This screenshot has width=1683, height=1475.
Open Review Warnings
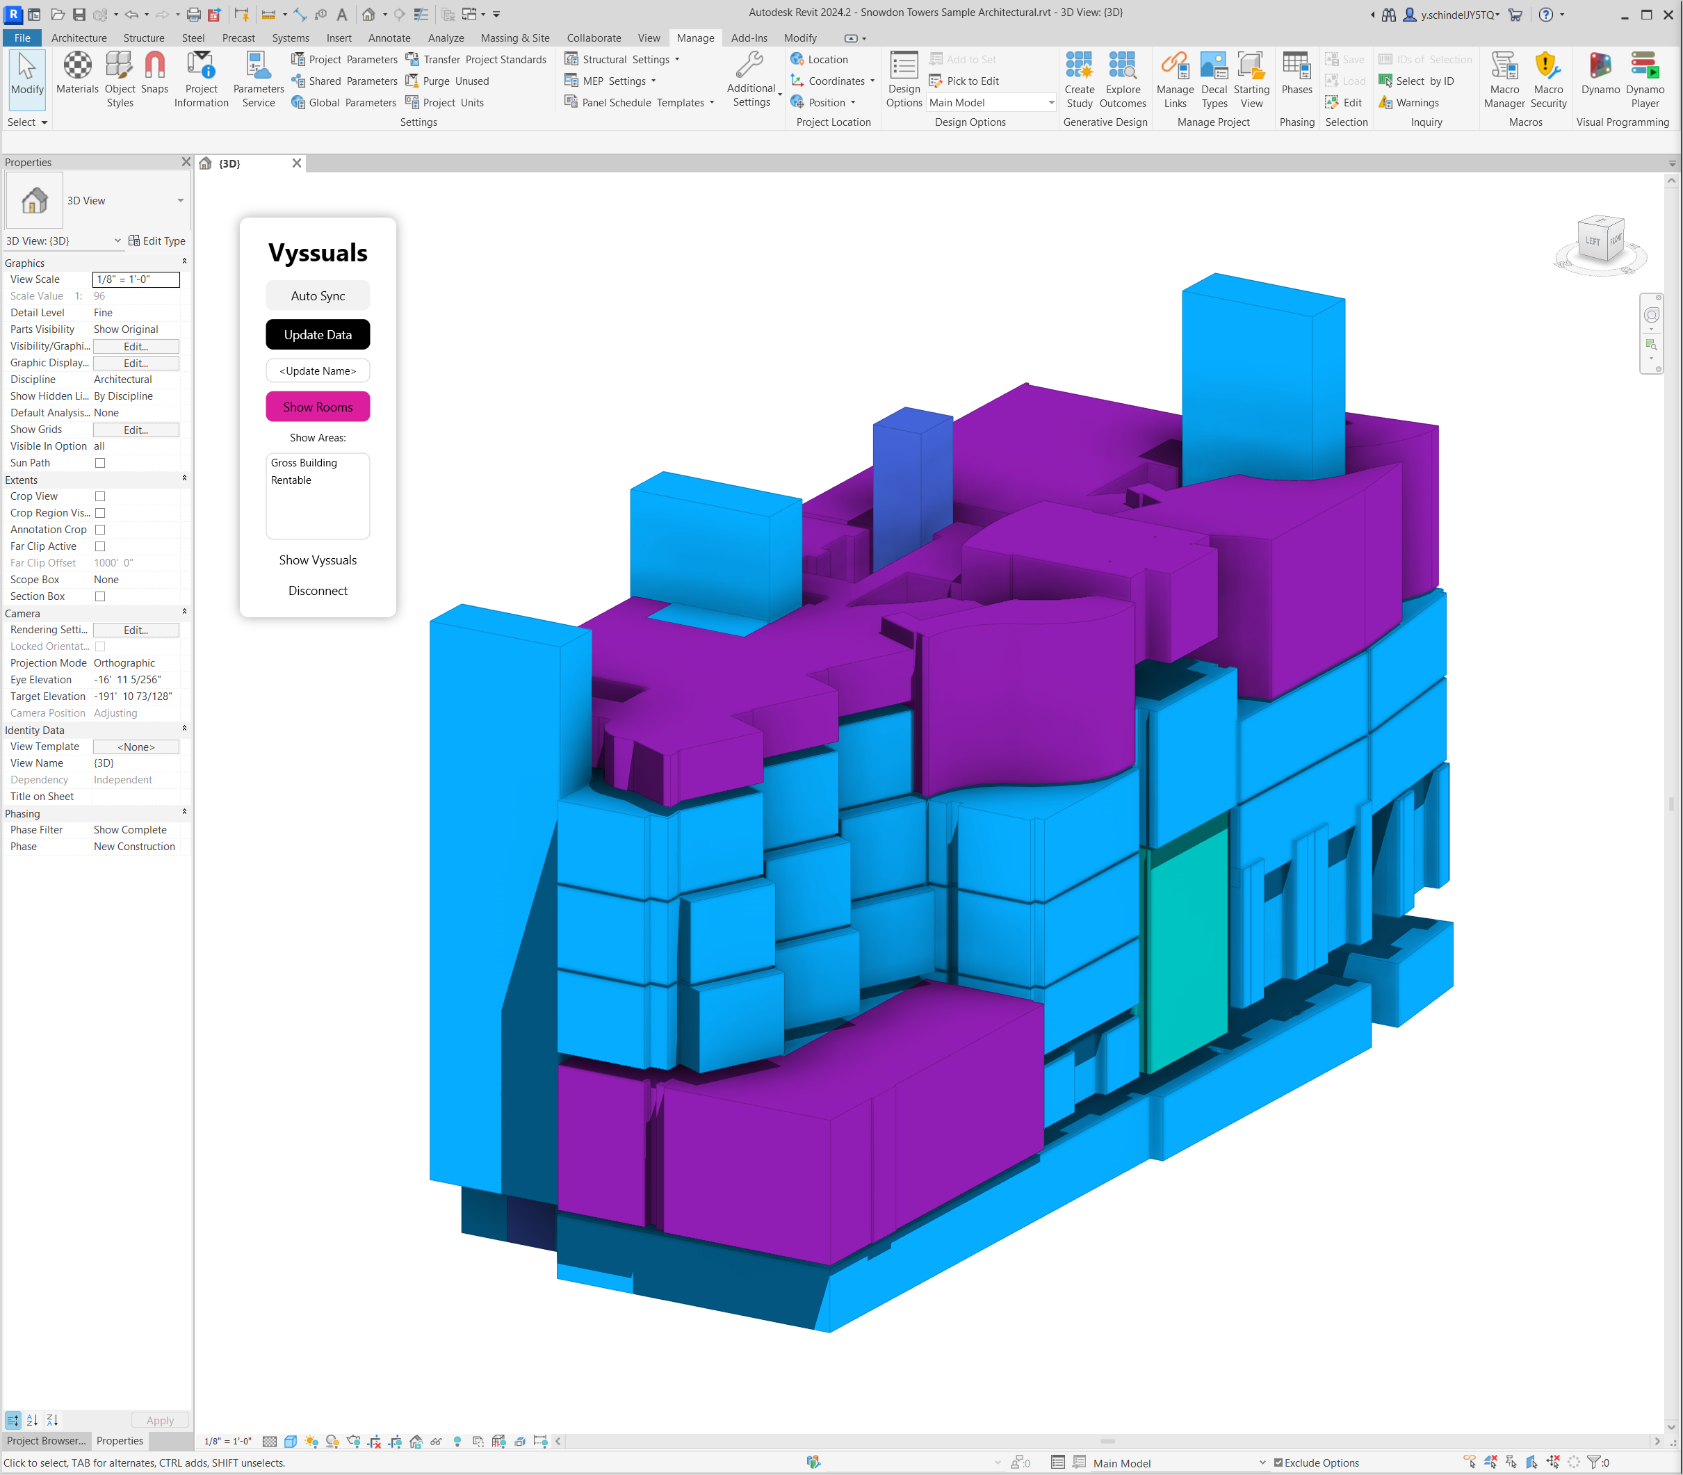point(1408,102)
